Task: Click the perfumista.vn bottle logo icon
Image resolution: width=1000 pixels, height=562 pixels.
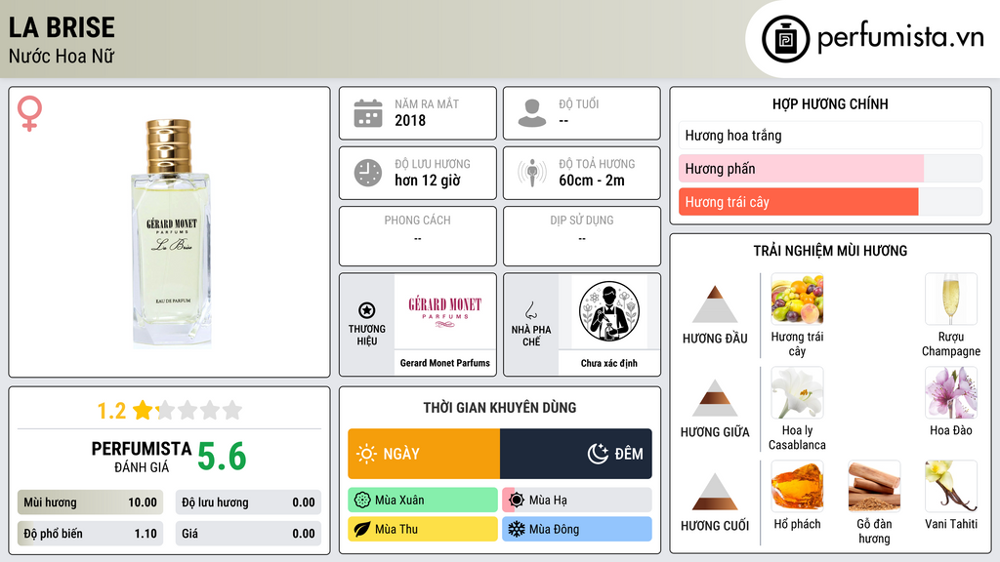Action: pos(785,39)
